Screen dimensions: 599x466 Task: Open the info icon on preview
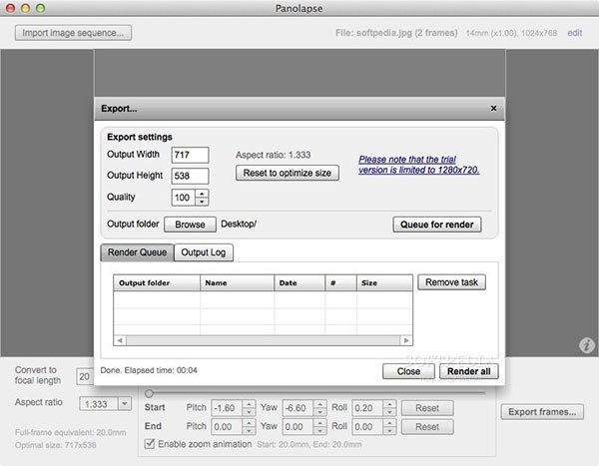[x=586, y=344]
